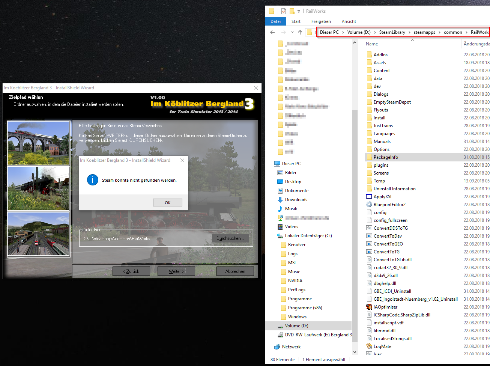Click the ApplyXSL file icon
This screenshot has height=366, width=490.
(x=369, y=197)
